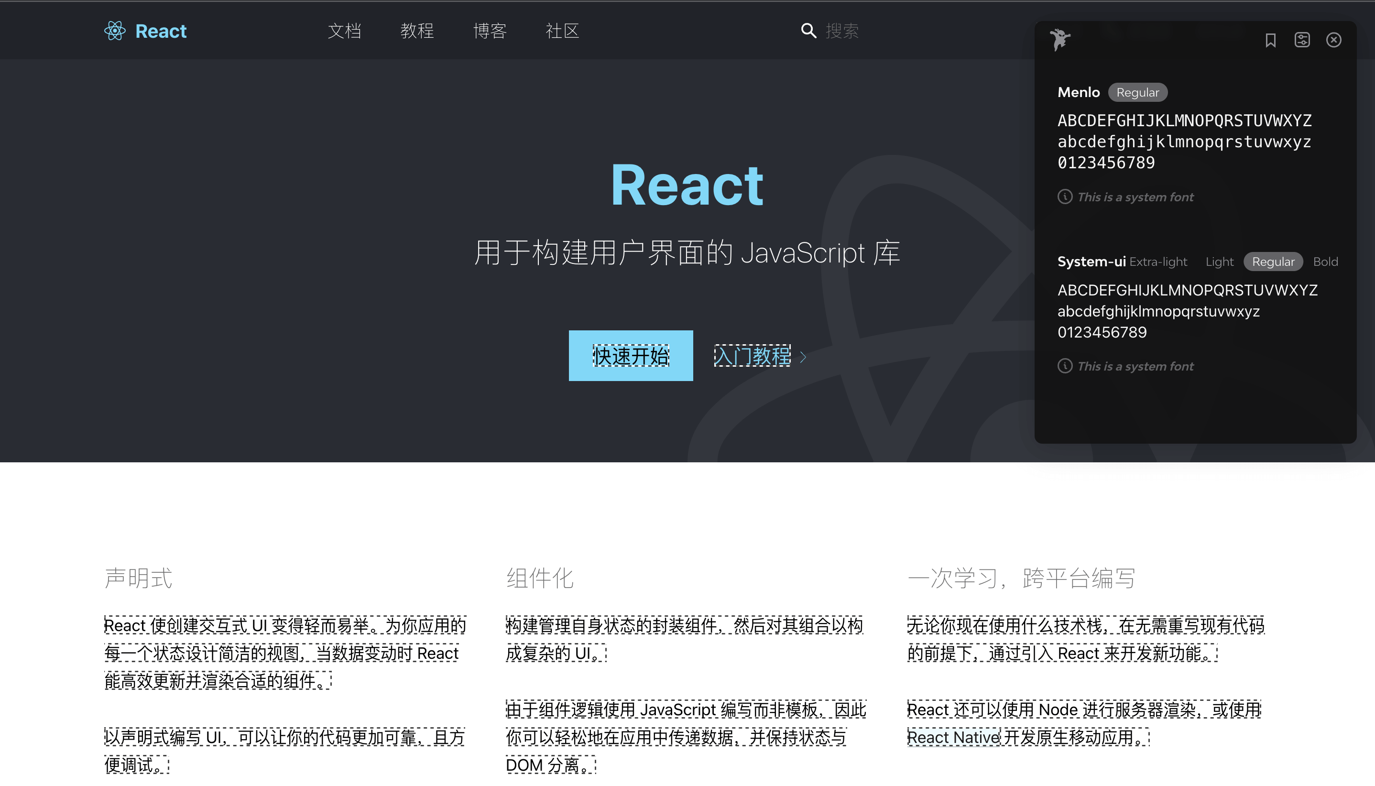Click the search magnifier icon
The image size is (1375, 786).
click(x=808, y=31)
